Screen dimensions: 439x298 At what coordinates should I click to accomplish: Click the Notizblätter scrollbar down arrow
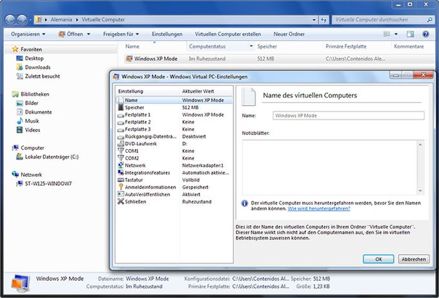coord(420,191)
